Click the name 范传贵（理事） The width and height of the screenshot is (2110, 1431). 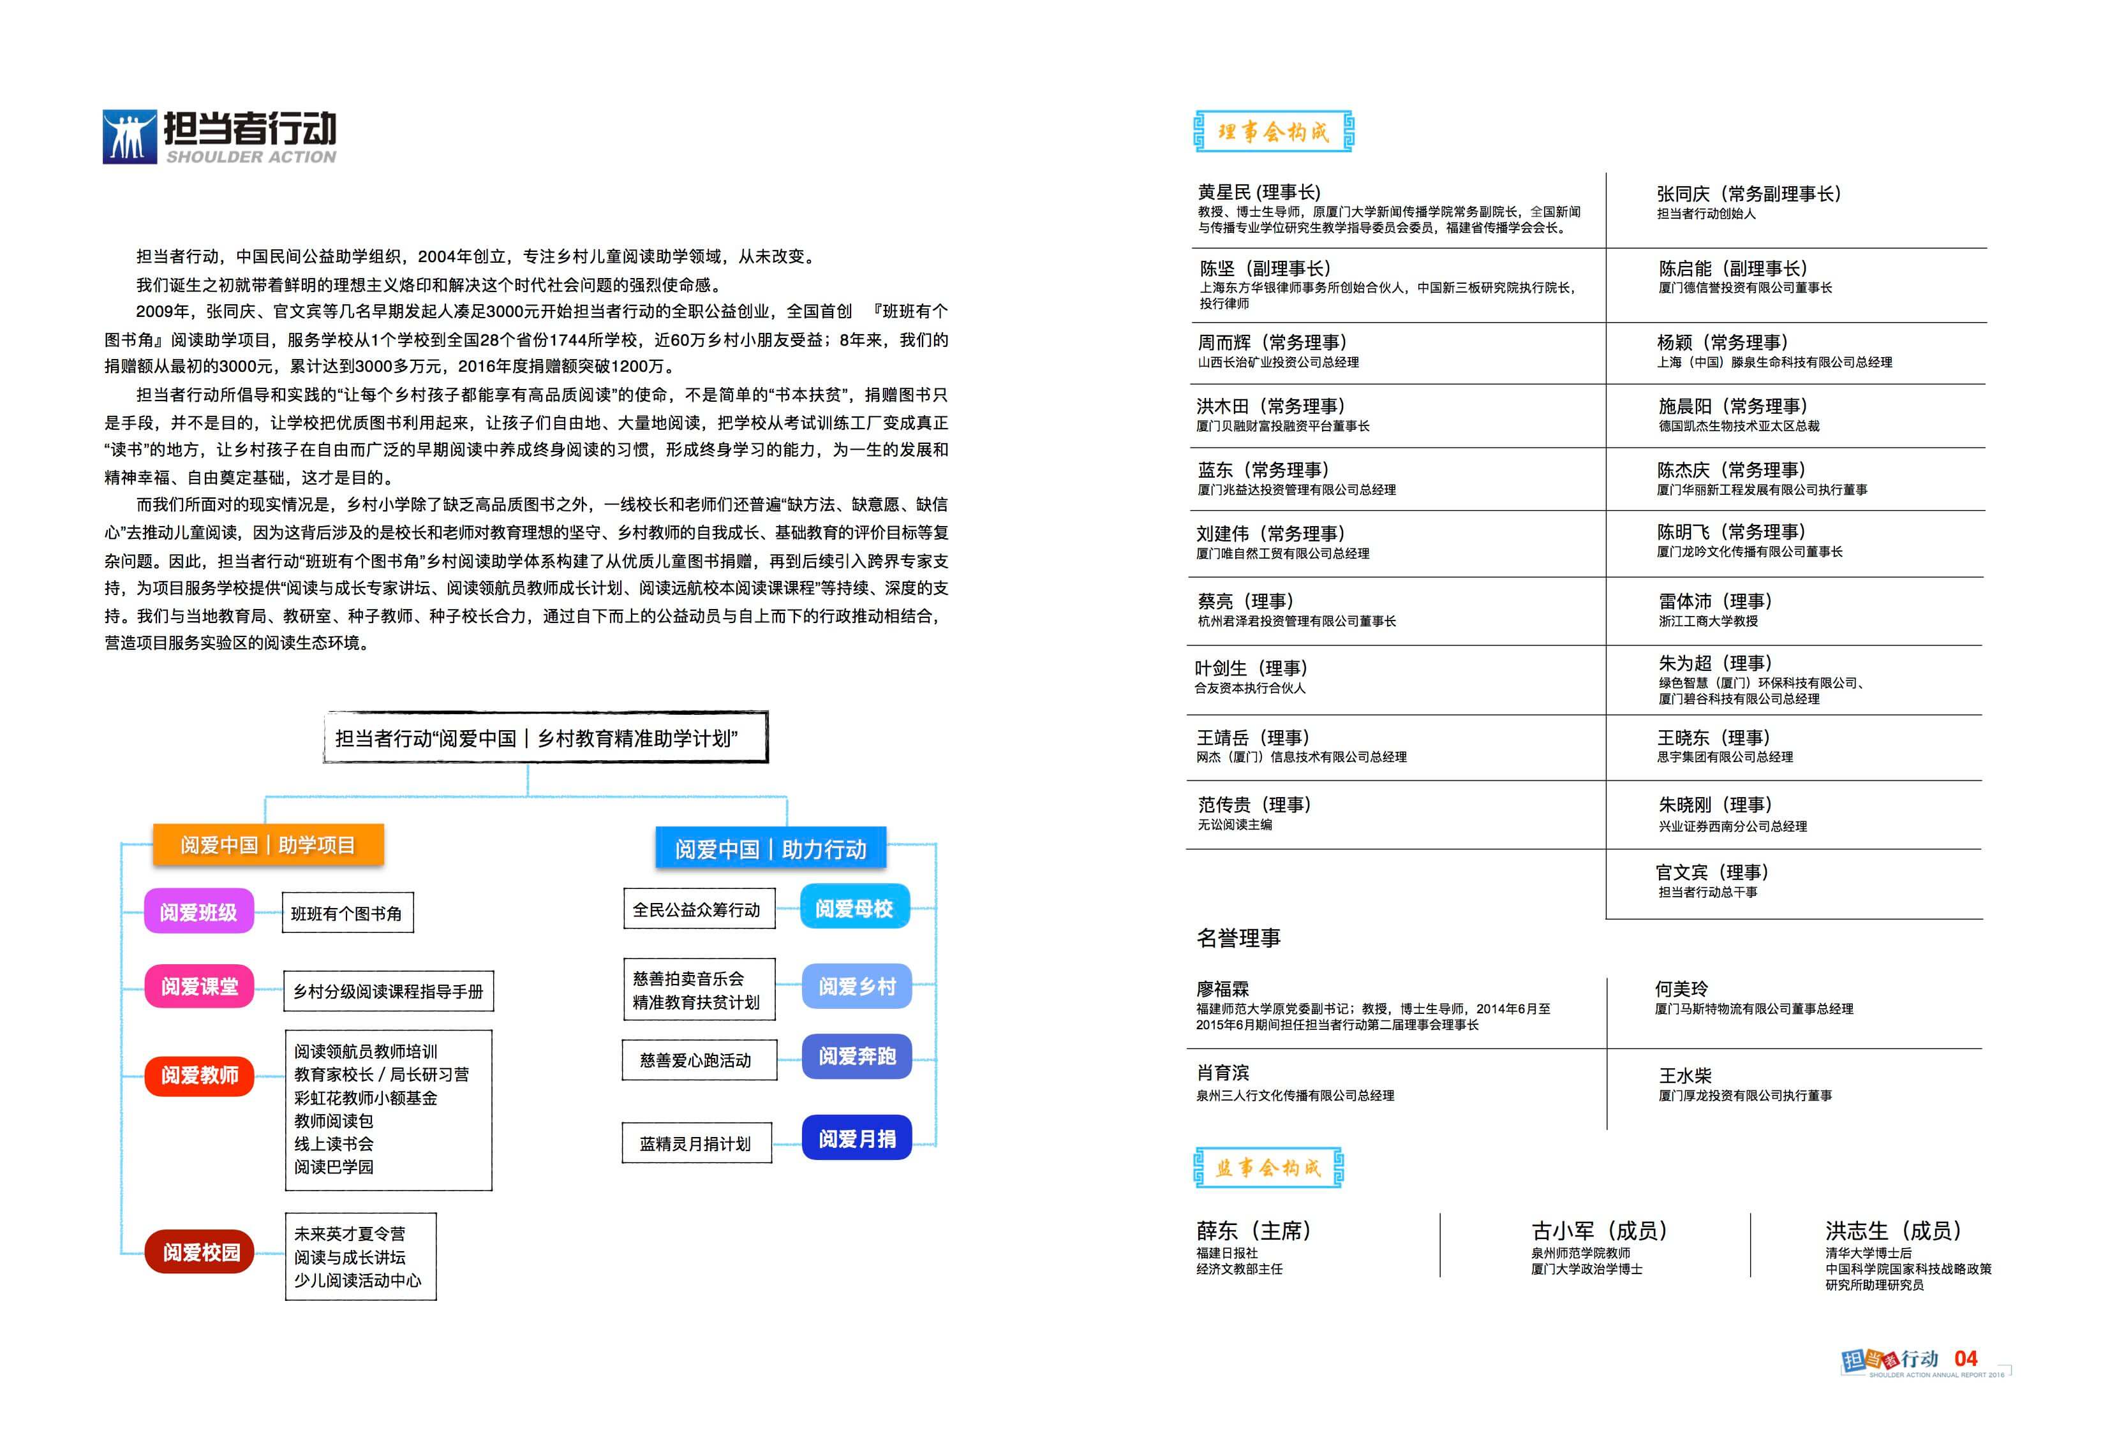click(x=1255, y=804)
